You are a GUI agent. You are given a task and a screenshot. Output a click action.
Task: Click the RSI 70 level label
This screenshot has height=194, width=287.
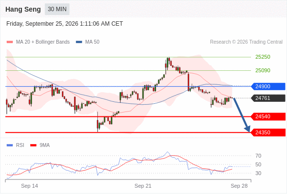click(258, 156)
